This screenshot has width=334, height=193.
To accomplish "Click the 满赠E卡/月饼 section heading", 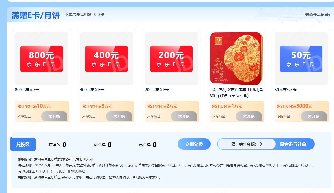I will pos(35,15).
